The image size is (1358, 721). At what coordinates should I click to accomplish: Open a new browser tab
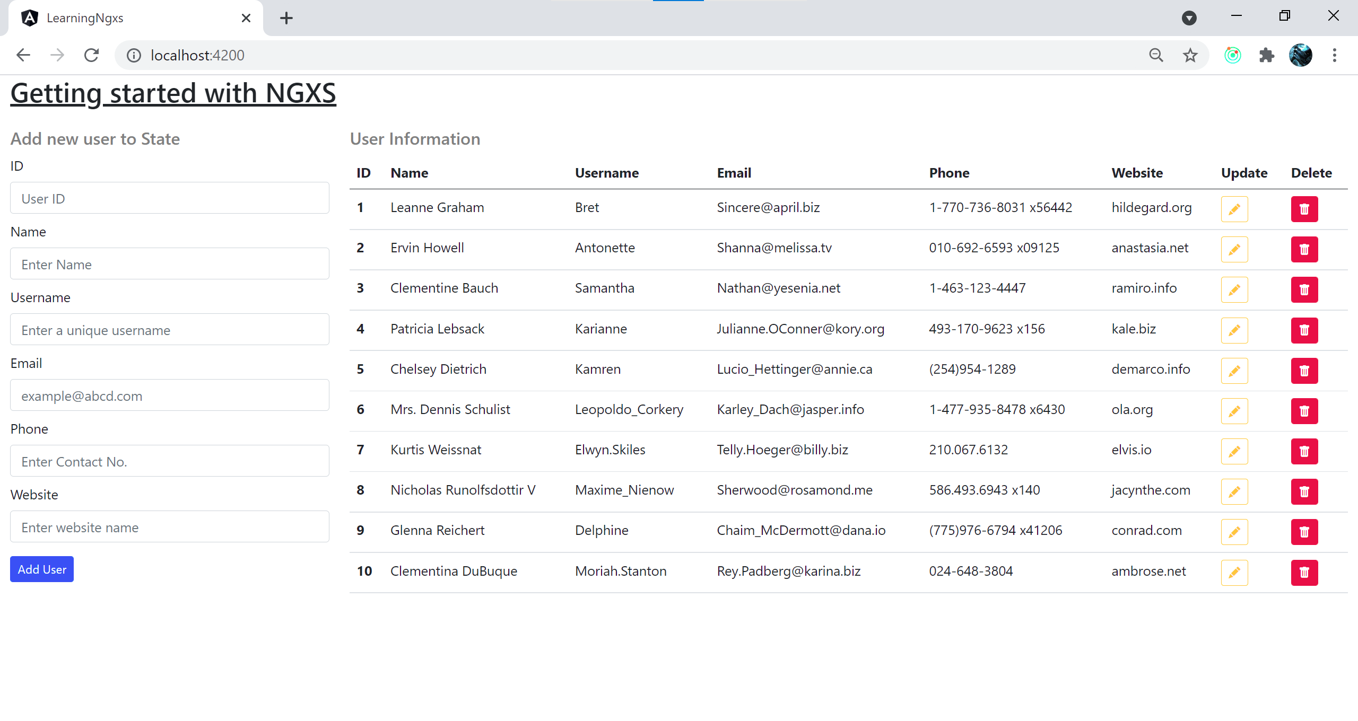coord(286,17)
